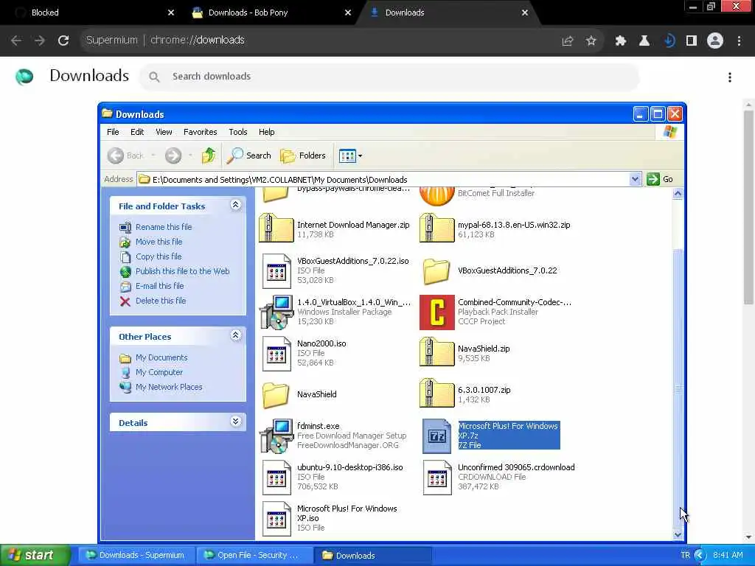
Task: Select VBoxGuestAdditions_7.0.22 folder icon
Action: pyautogui.click(x=436, y=271)
